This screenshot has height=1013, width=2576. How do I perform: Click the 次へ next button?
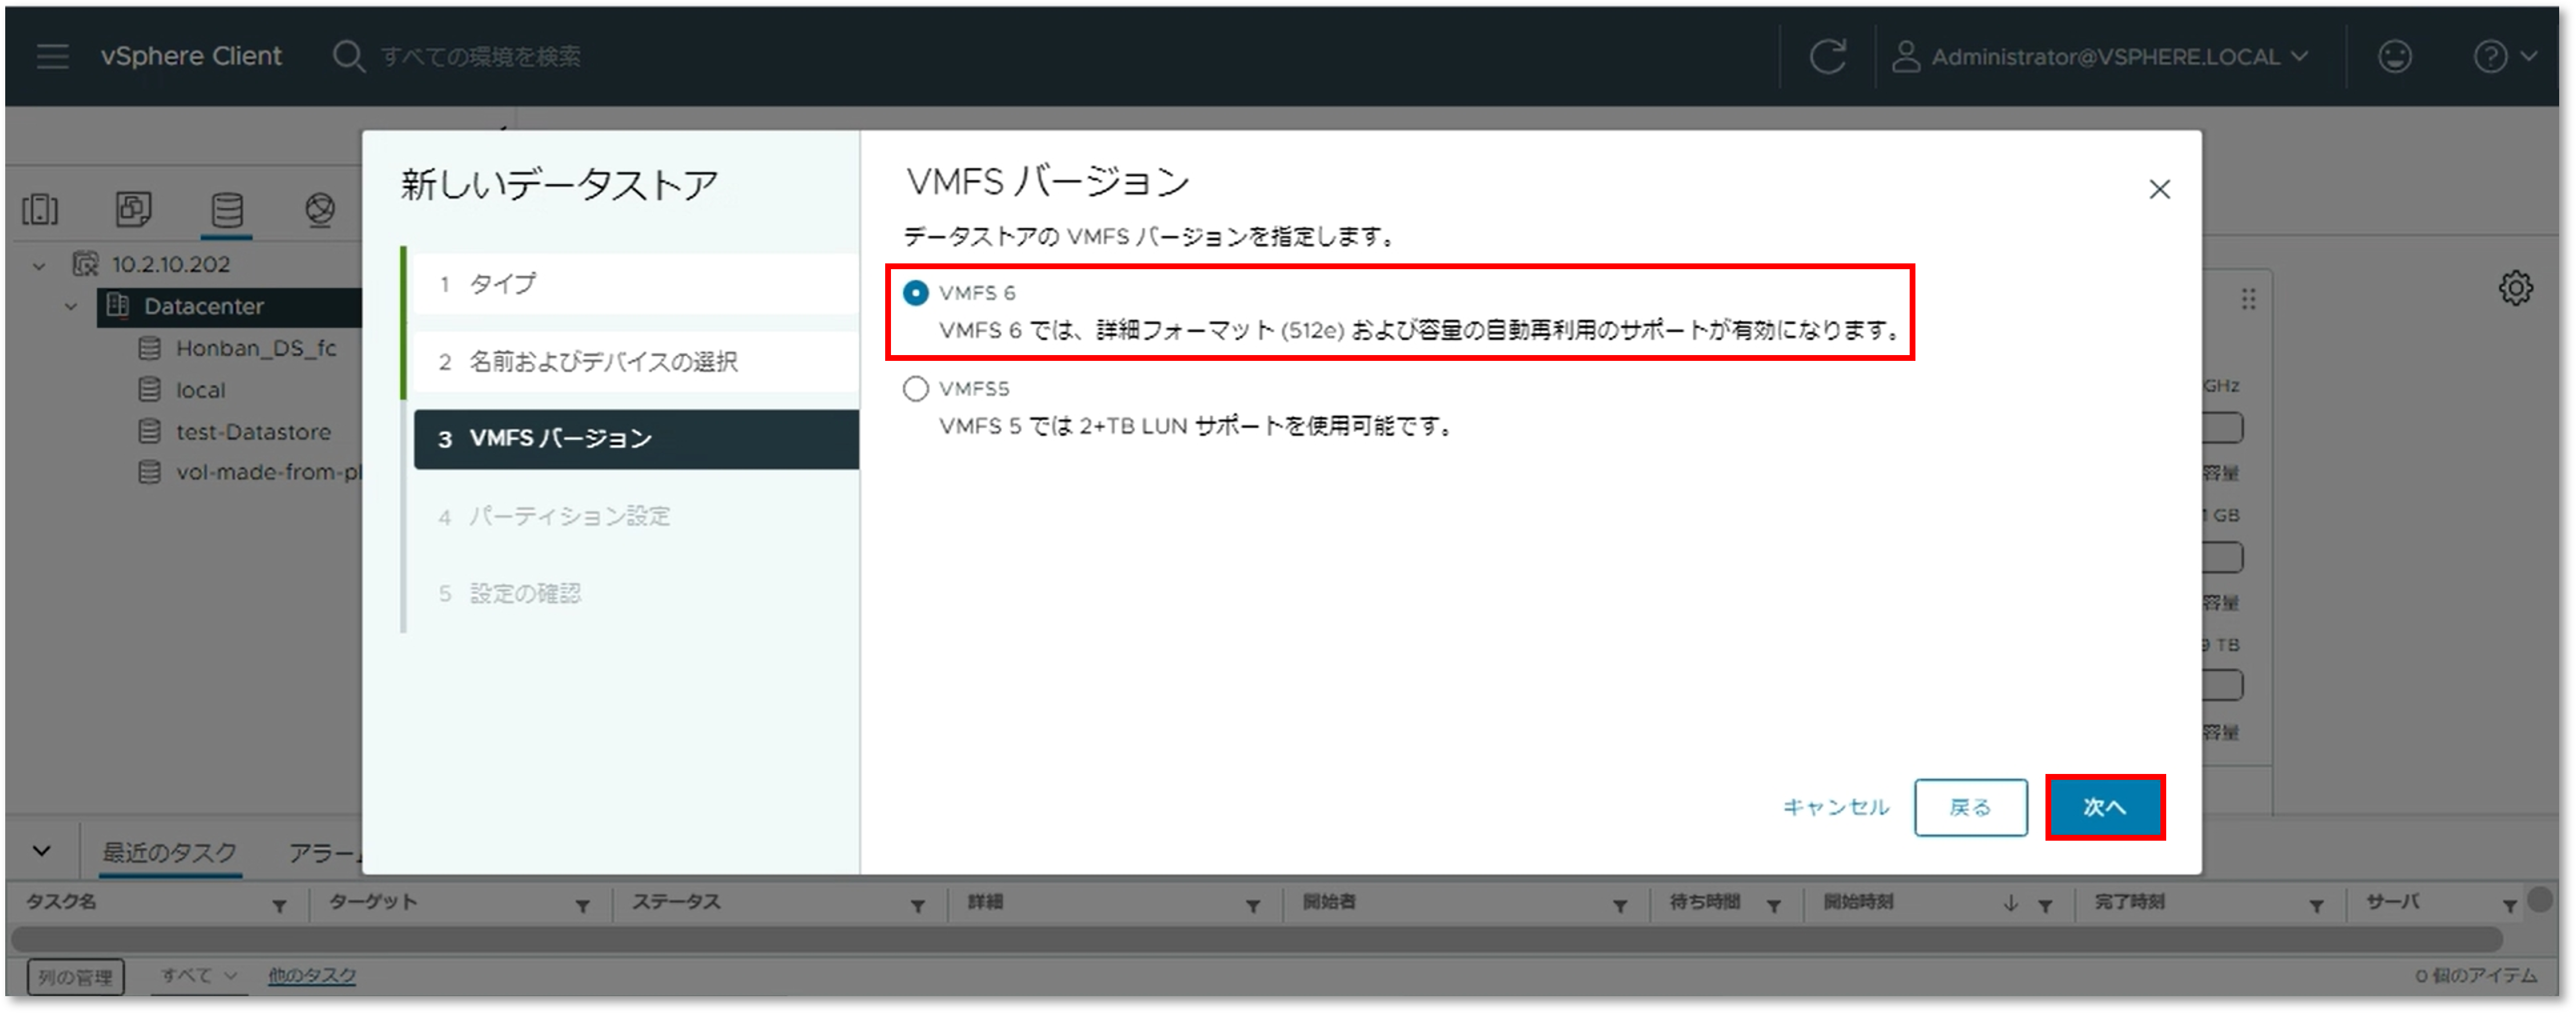coord(2104,807)
